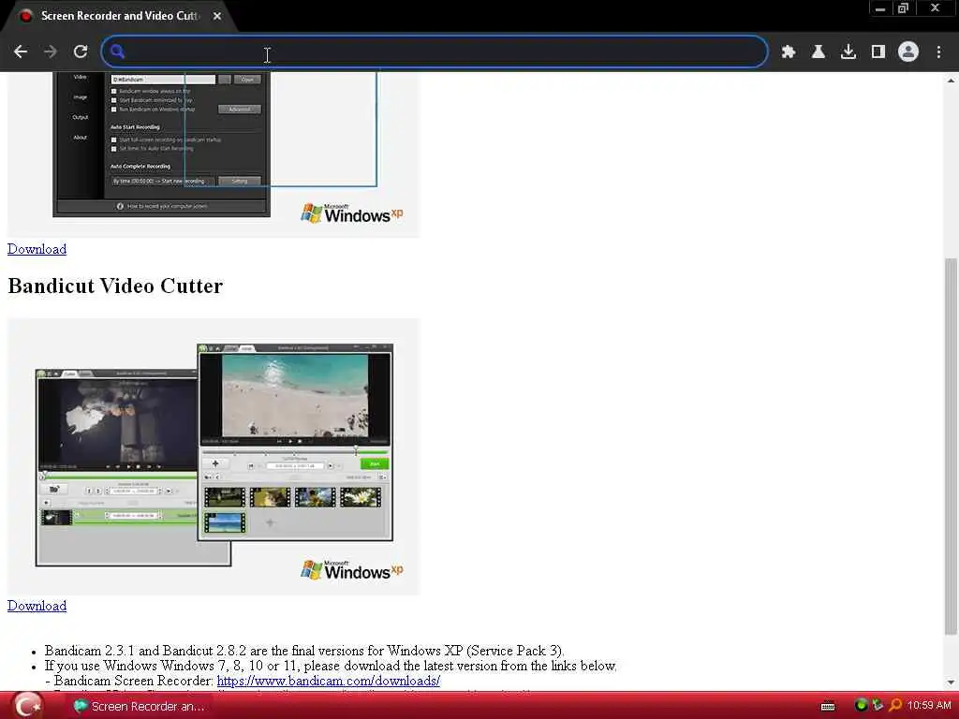The image size is (959, 719).
Task: Click the Bandicam recorder screenshot image
Action: (214, 154)
